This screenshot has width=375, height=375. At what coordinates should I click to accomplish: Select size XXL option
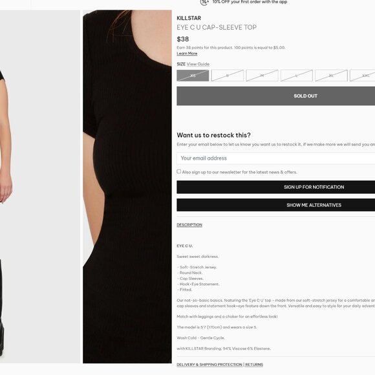pyautogui.click(x=363, y=76)
